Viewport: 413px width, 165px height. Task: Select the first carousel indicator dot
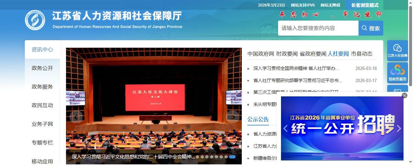pos(197,157)
